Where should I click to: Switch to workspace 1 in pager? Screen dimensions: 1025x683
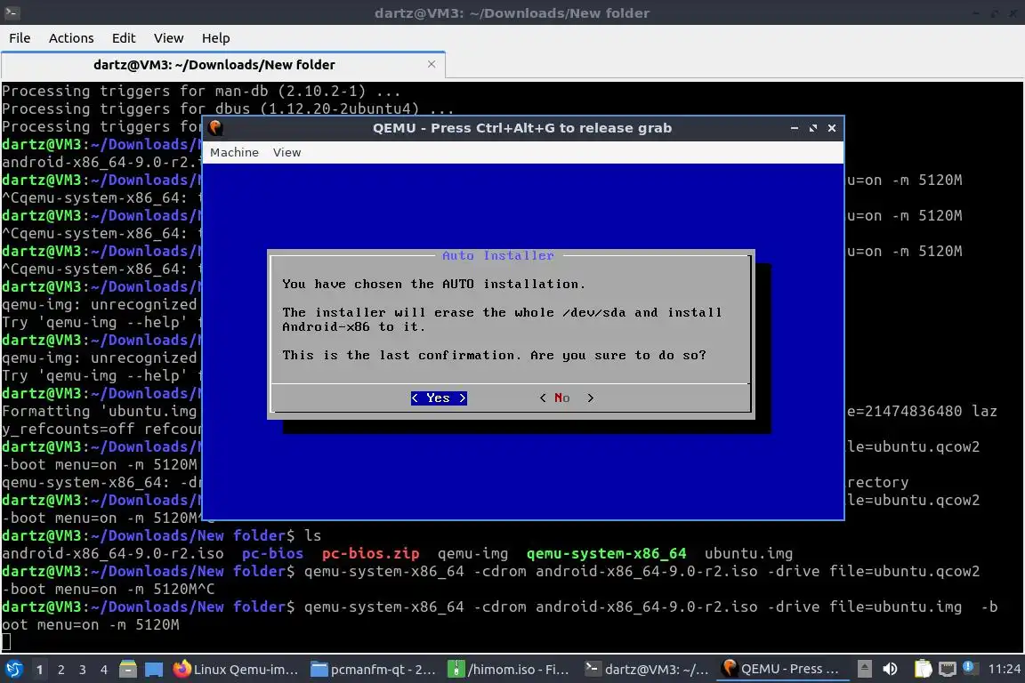pyautogui.click(x=39, y=670)
